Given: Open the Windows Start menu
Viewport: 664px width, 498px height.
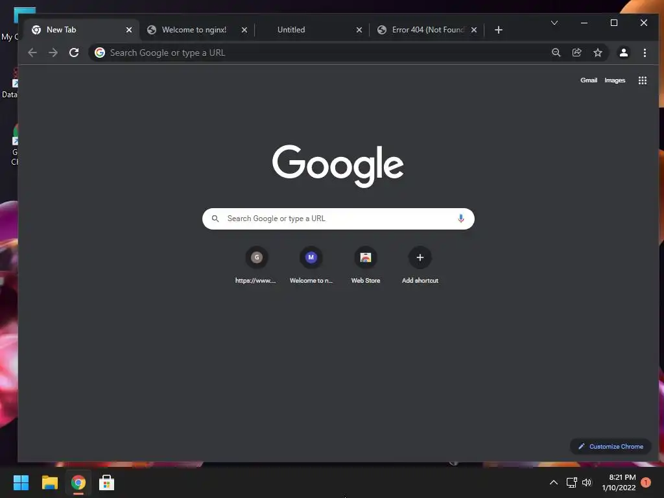Looking at the screenshot, I should [x=21, y=482].
